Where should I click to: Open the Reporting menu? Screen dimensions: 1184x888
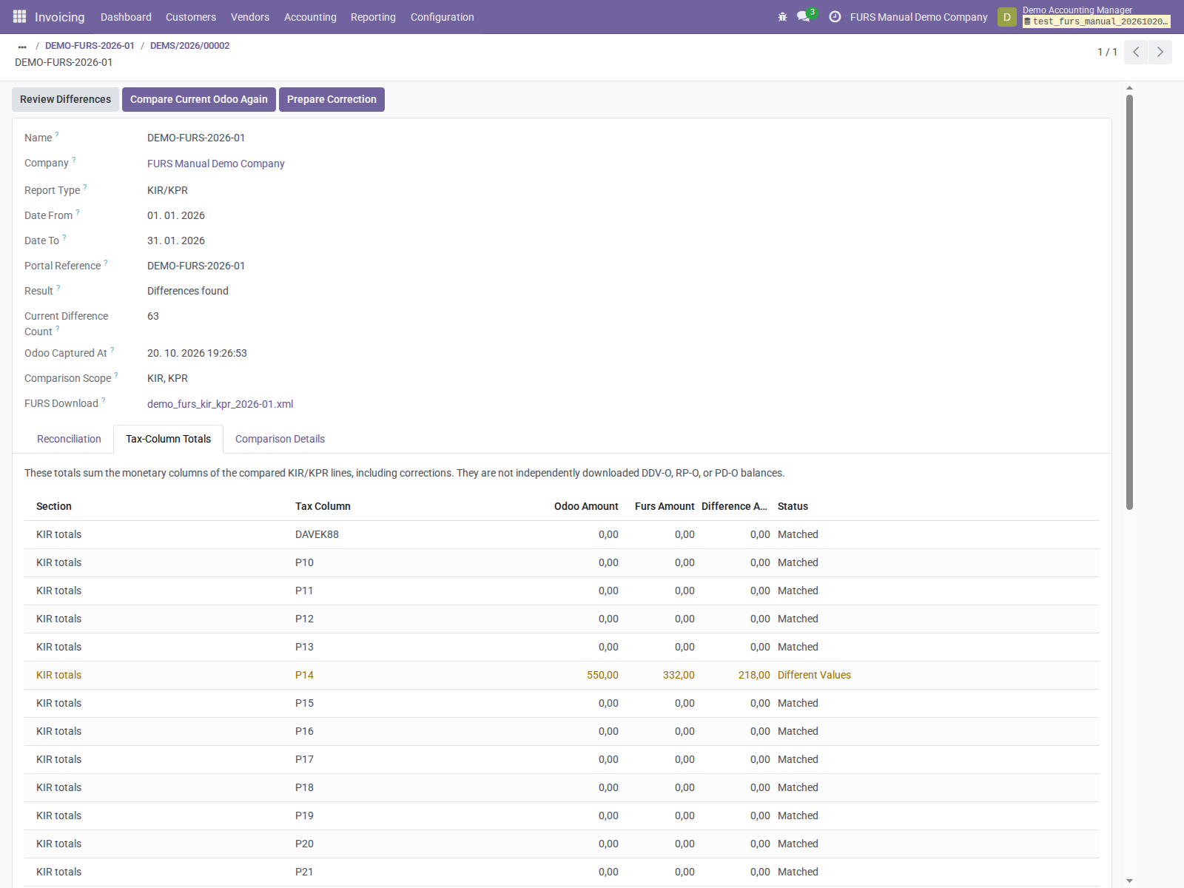pyautogui.click(x=373, y=17)
